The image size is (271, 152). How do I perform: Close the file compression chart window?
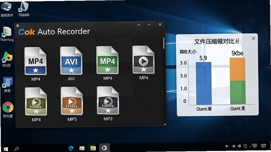pyautogui.click(x=253, y=38)
